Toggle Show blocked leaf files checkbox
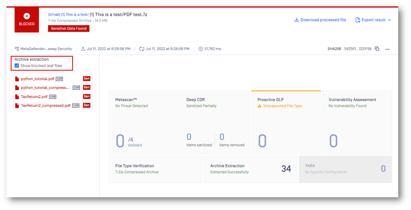The height and width of the screenshot is (210, 411). point(17,66)
